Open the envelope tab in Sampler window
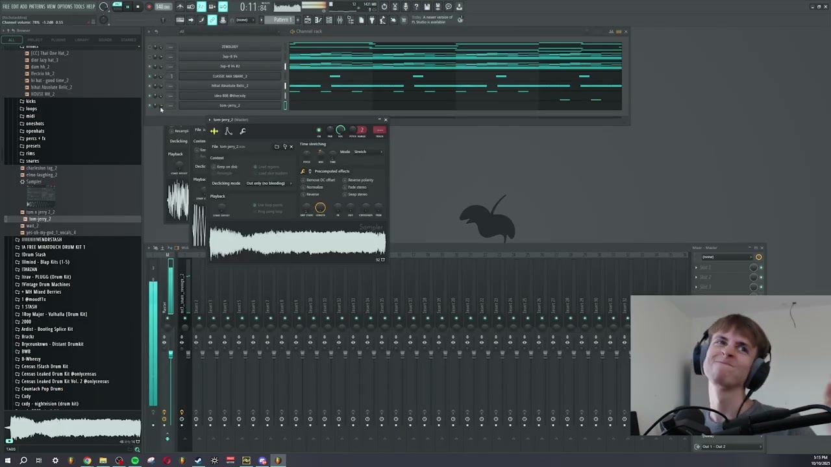831x467 pixels. coord(229,131)
